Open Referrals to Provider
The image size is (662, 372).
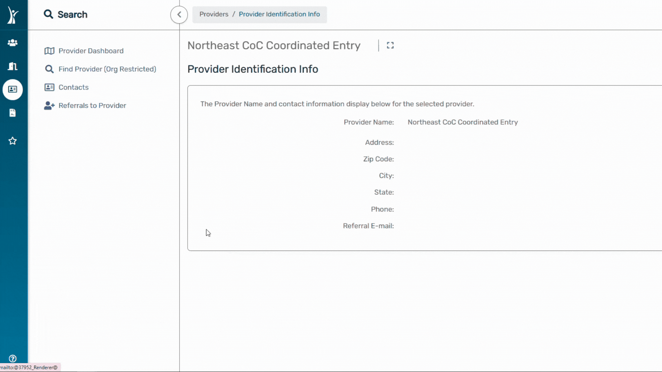tap(92, 106)
